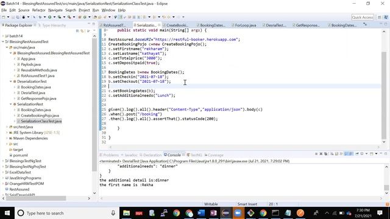Toggle Show Console When Standard Error Changes
This screenshot has height=219, width=390.
pos(351,154)
